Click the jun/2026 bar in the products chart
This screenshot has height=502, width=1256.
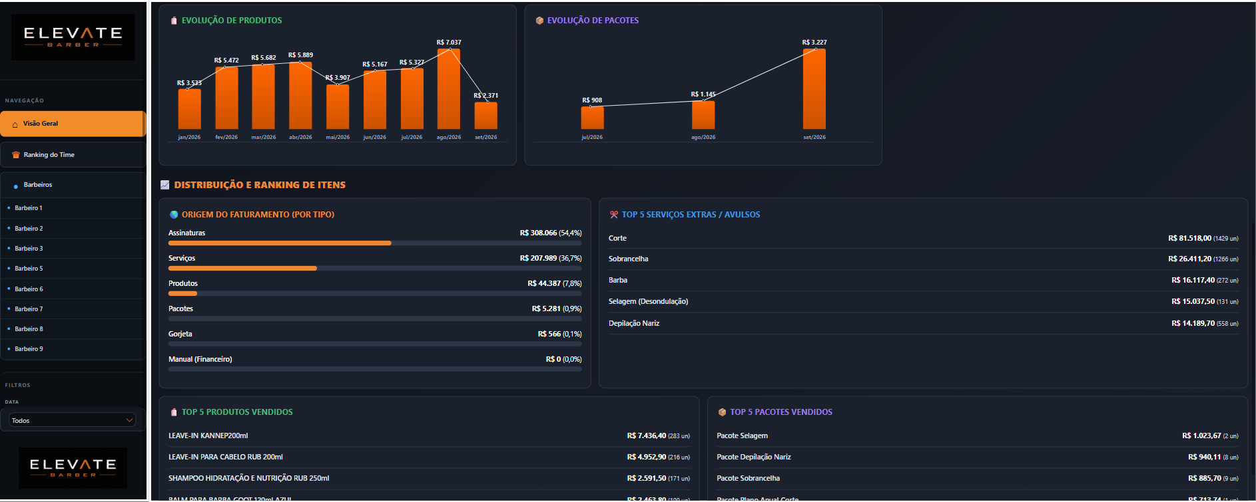pyautogui.click(x=375, y=100)
